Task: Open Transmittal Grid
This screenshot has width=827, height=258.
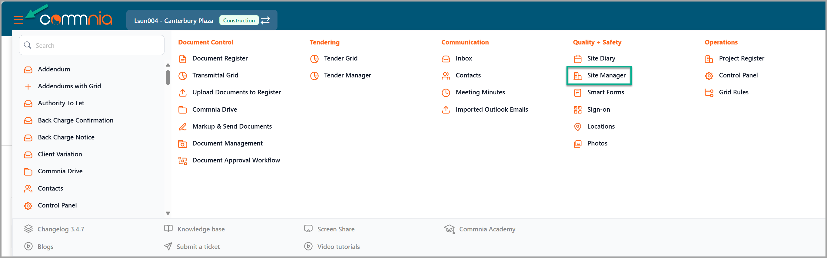Action: pos(215,75)
